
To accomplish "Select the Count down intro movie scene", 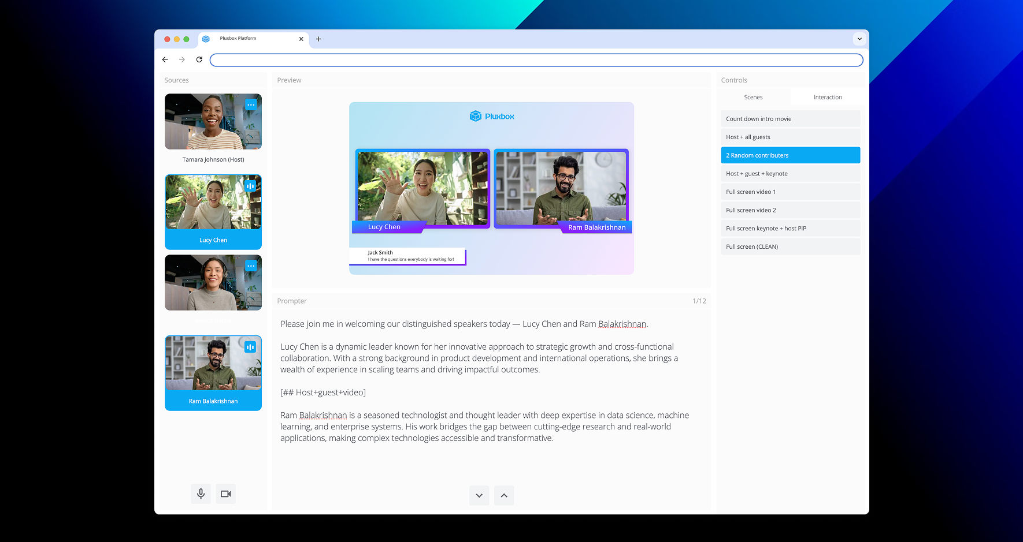I will [x=790, y=119].
